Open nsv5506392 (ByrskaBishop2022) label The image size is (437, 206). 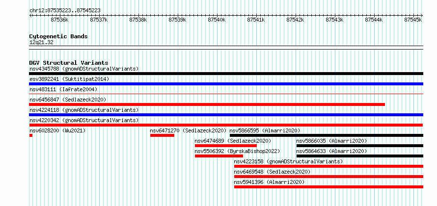click(x=237, y=151)
